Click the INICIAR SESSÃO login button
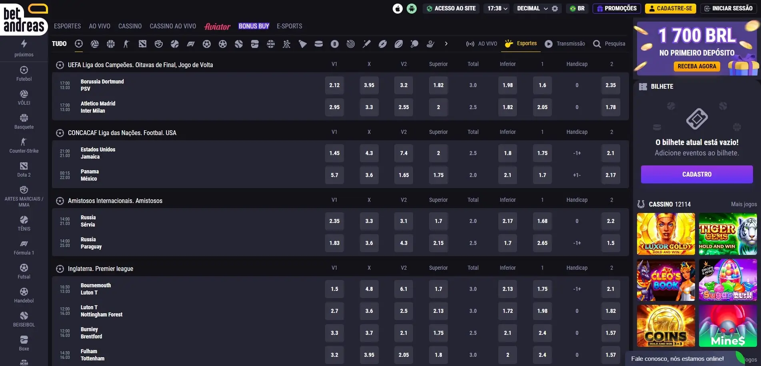This screenshot has height=366, width=761. (x=728, y=8)
